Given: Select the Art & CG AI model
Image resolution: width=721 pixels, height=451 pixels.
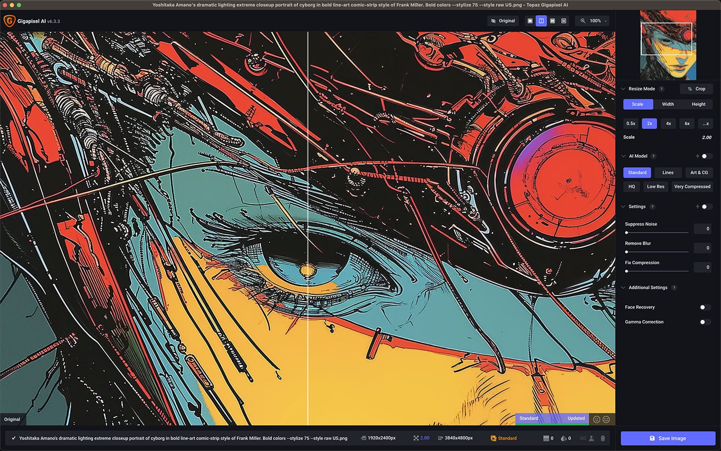Looking at the screenshot, I should [699, 173].
